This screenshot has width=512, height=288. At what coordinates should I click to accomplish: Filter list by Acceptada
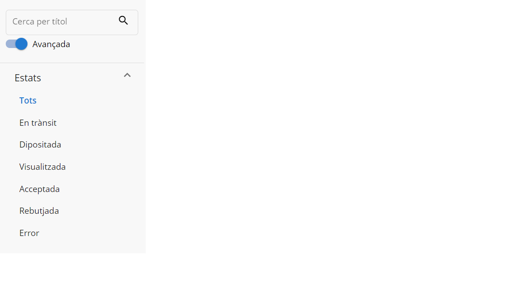pos(40,189)
